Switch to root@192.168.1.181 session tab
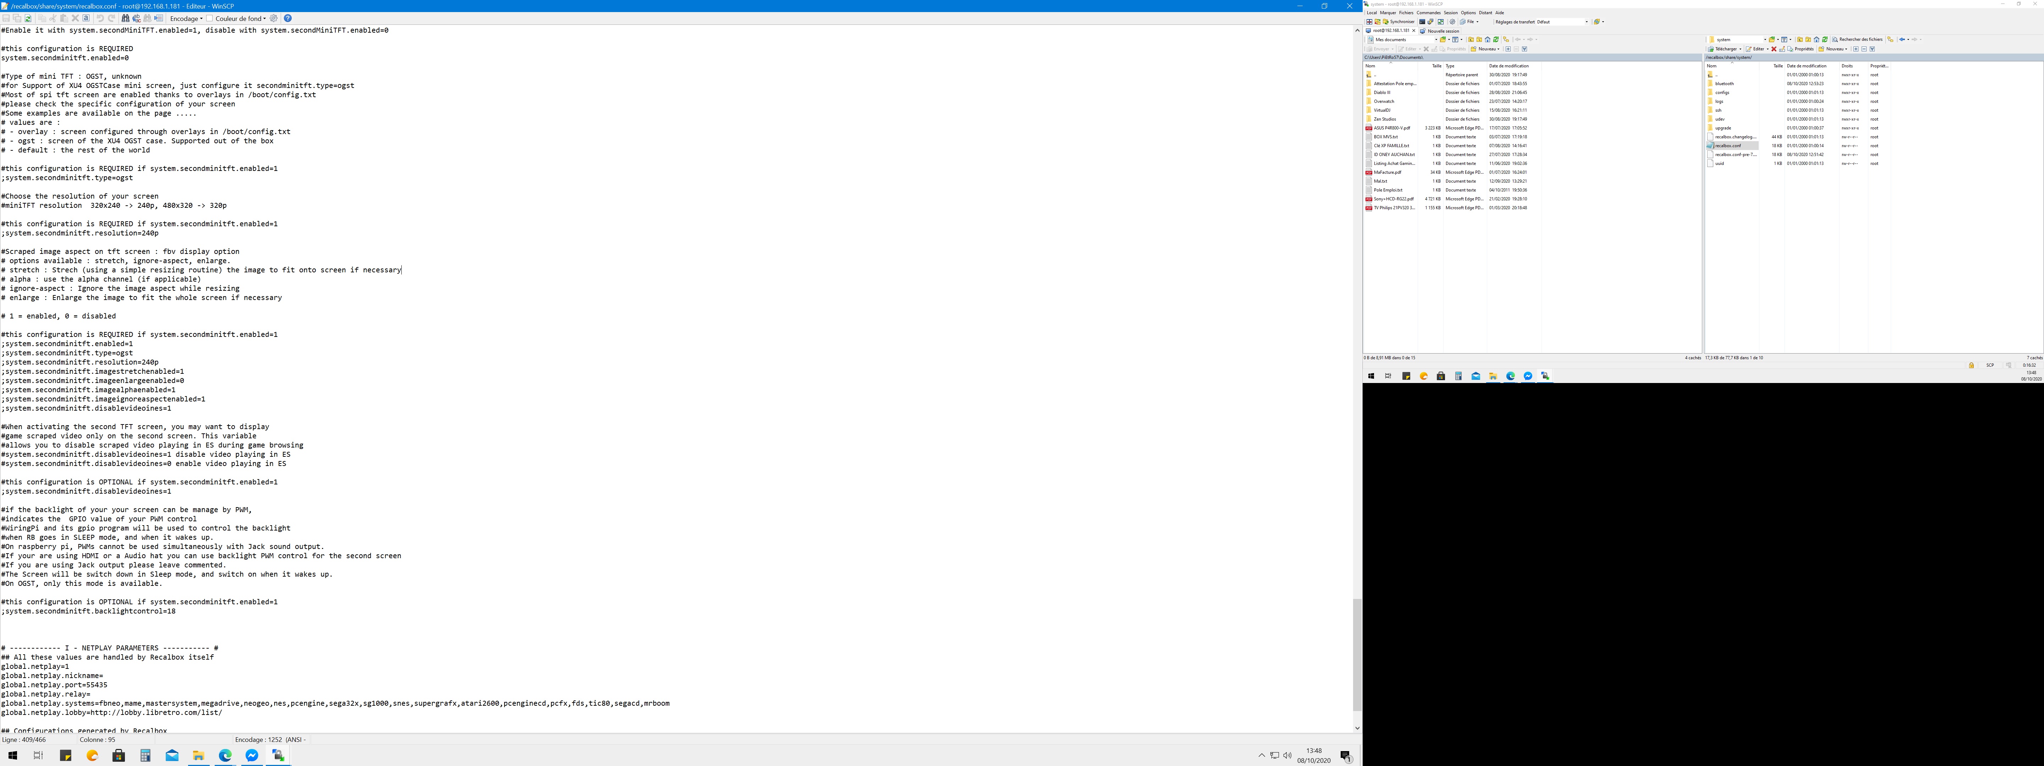Image resolution: width=2044 pixels, height=766 pixels. pos(1391,31)
